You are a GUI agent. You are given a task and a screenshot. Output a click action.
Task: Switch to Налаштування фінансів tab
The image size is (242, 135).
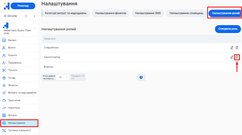click(110, 13)
